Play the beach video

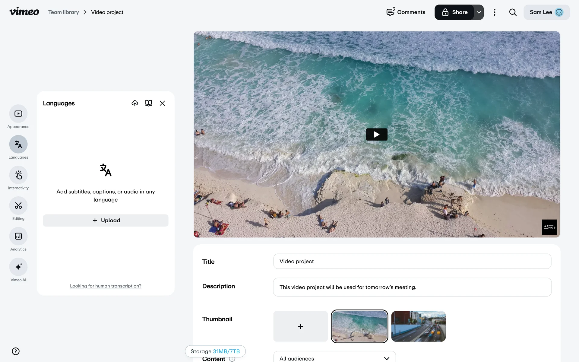(376, 135)
